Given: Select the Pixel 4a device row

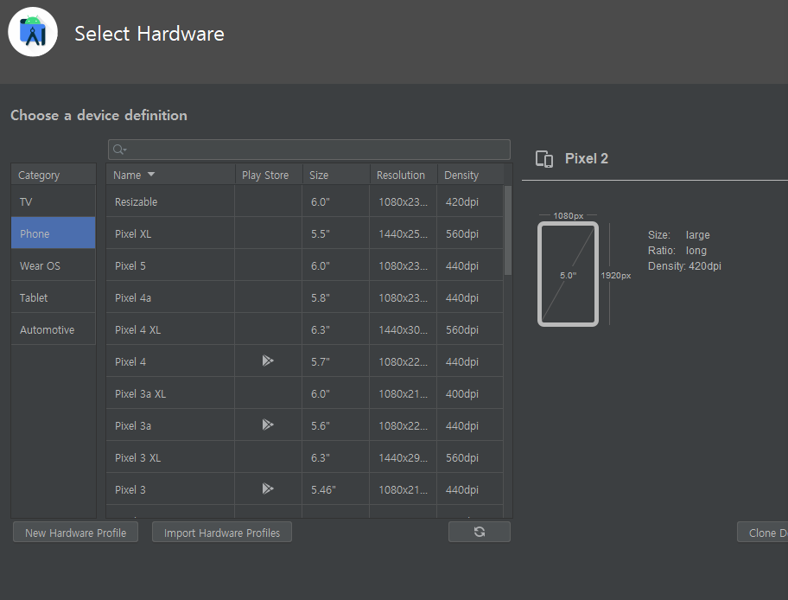Looking at the screenshot, I should [304, 297].
